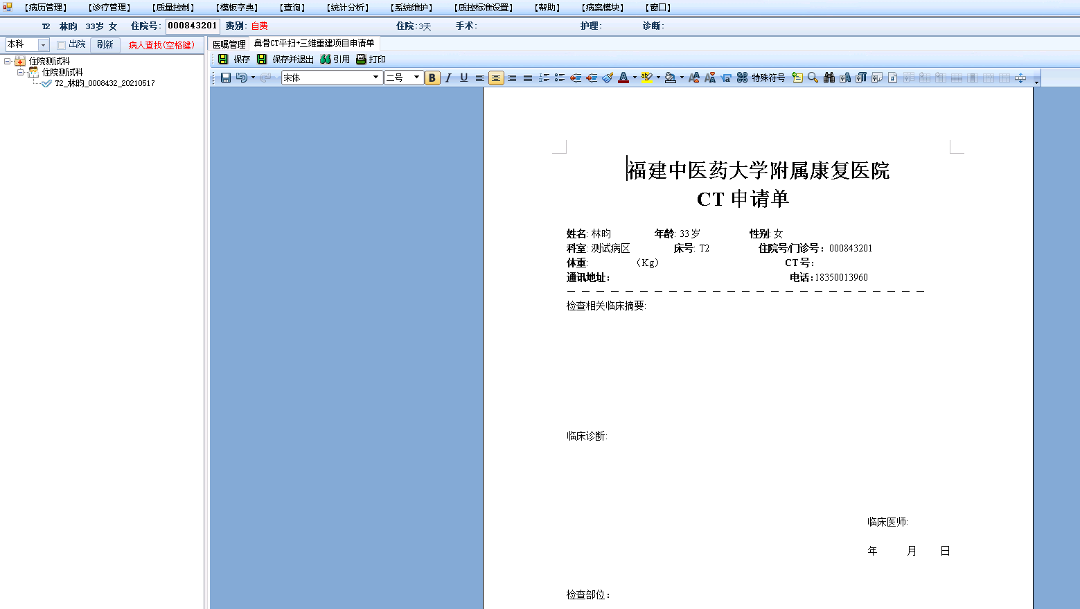
Task: Toggle italic formatting
Action: pos(448,78)
